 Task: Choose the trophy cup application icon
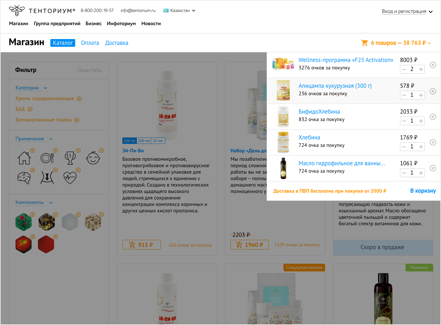pos(70,158)
